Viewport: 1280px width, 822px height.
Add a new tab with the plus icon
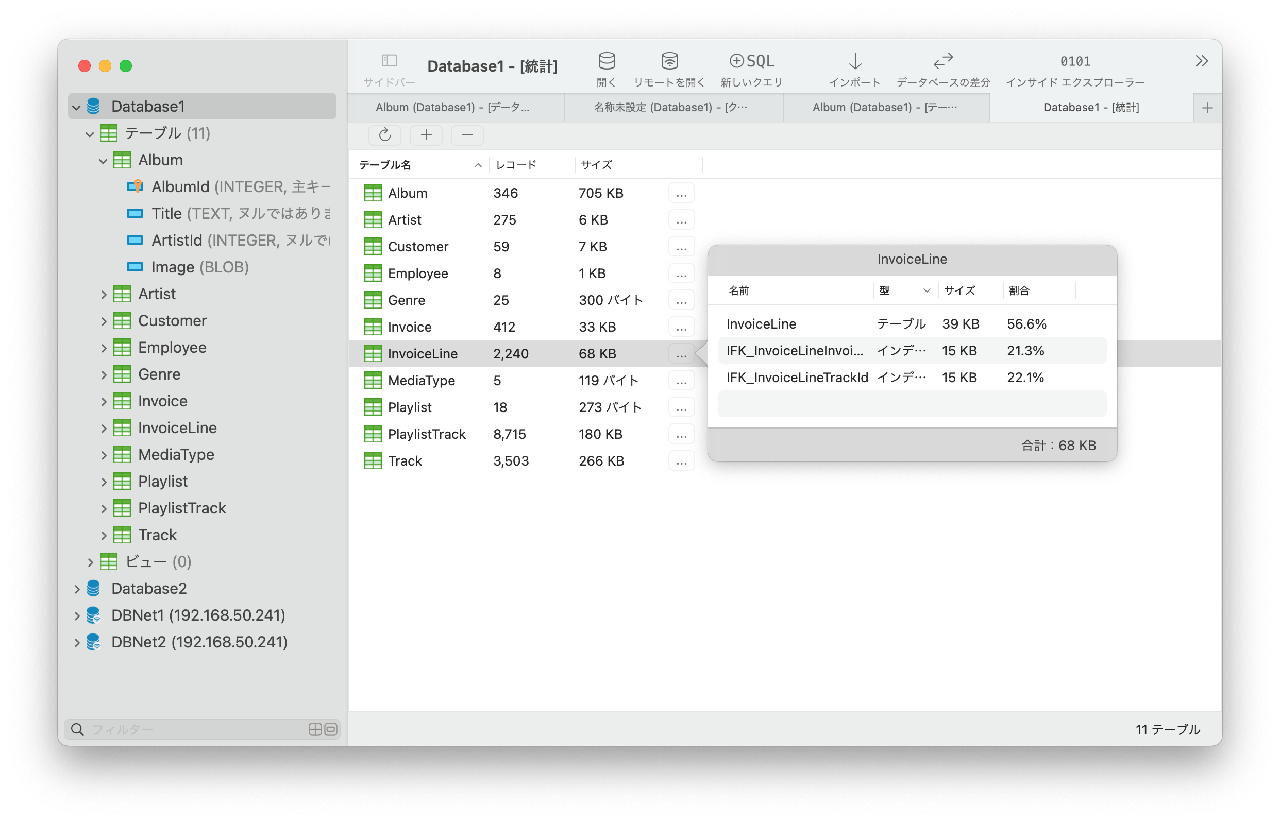click(1207, 108)
